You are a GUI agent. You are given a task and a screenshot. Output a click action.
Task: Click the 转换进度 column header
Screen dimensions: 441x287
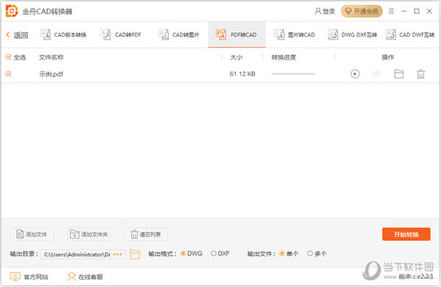pos(284,57)
